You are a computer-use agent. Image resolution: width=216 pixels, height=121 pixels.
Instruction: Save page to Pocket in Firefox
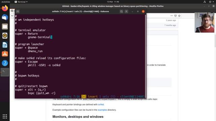tap(175, 16)
